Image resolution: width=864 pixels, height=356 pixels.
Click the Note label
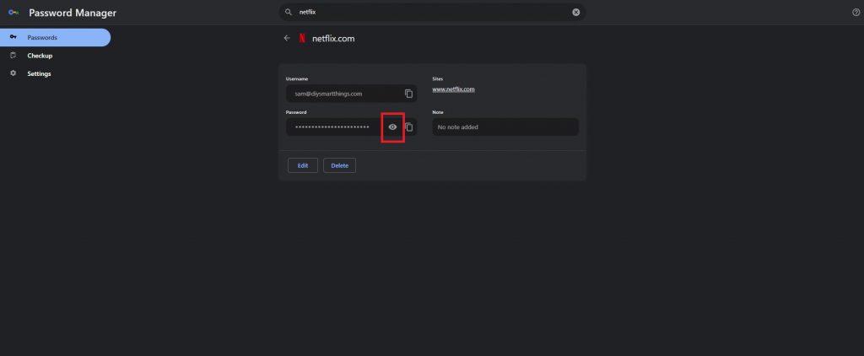[x=438, y=112]
